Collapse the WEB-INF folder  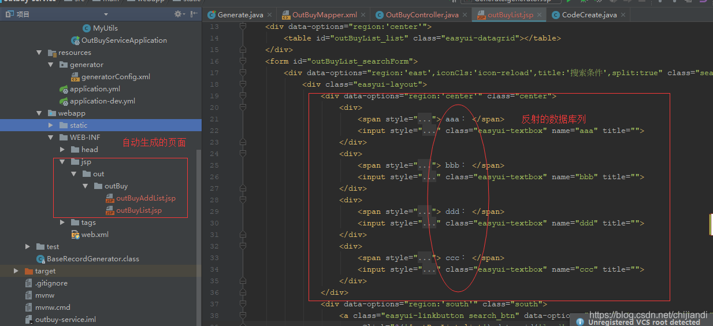tap(51, 138)
